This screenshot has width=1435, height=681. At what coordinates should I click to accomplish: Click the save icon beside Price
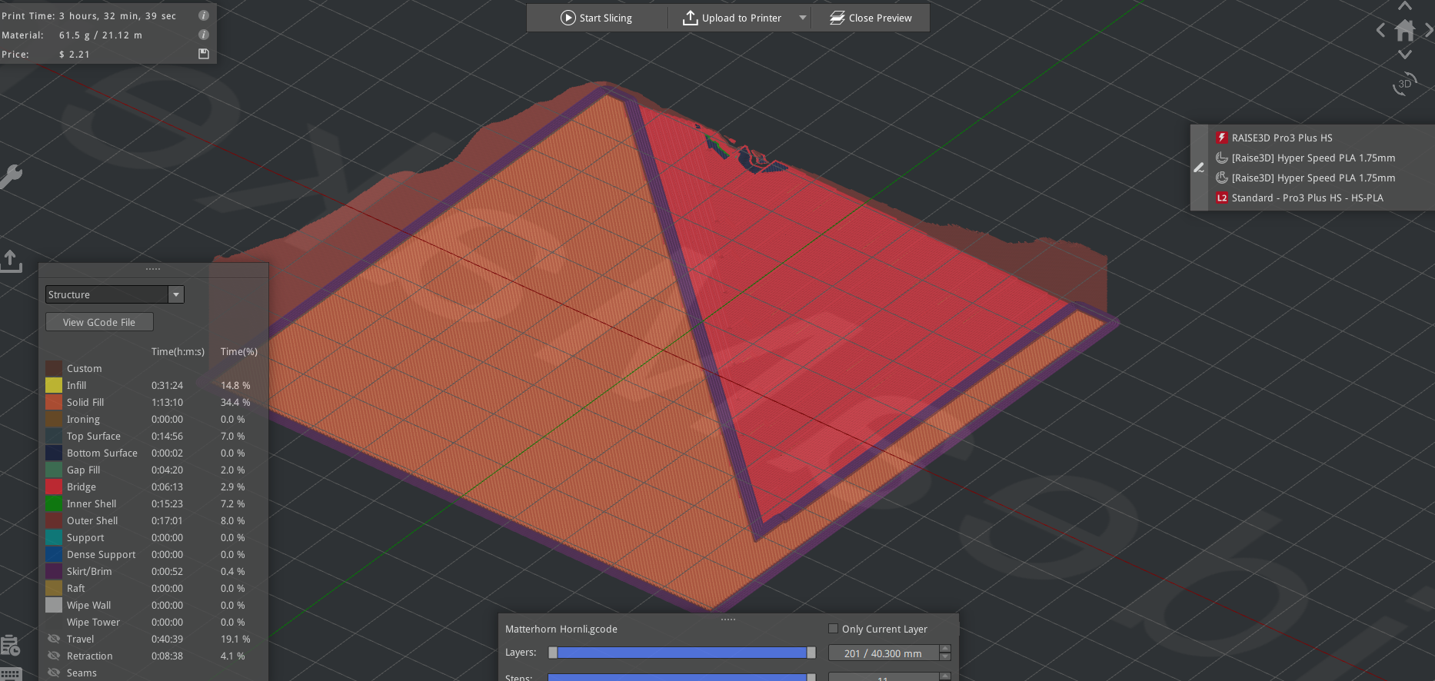204,54
